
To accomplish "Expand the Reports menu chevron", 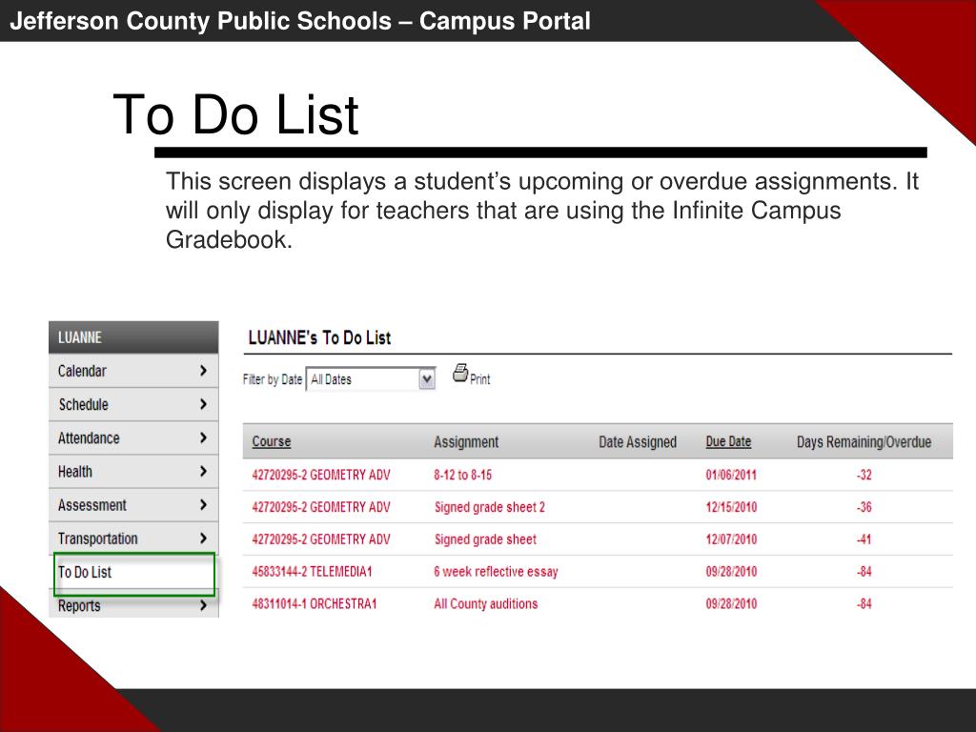I will (203, 605).
